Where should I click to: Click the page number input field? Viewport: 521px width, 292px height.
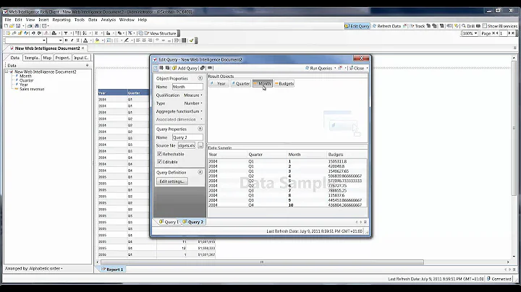point(503,33)
